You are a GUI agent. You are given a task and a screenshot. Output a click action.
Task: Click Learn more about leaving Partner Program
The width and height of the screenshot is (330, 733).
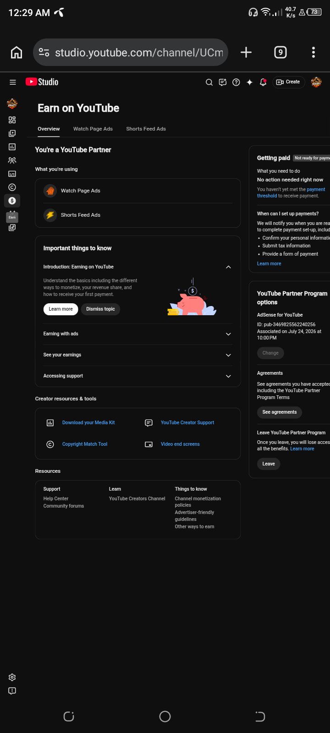click(302, 449)
